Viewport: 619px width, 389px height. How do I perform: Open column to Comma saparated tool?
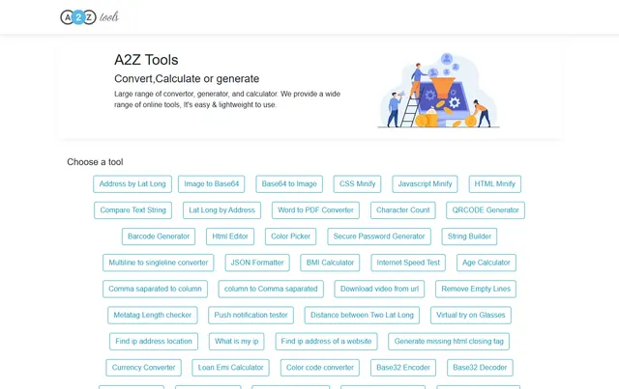click(x=271, y=289)
